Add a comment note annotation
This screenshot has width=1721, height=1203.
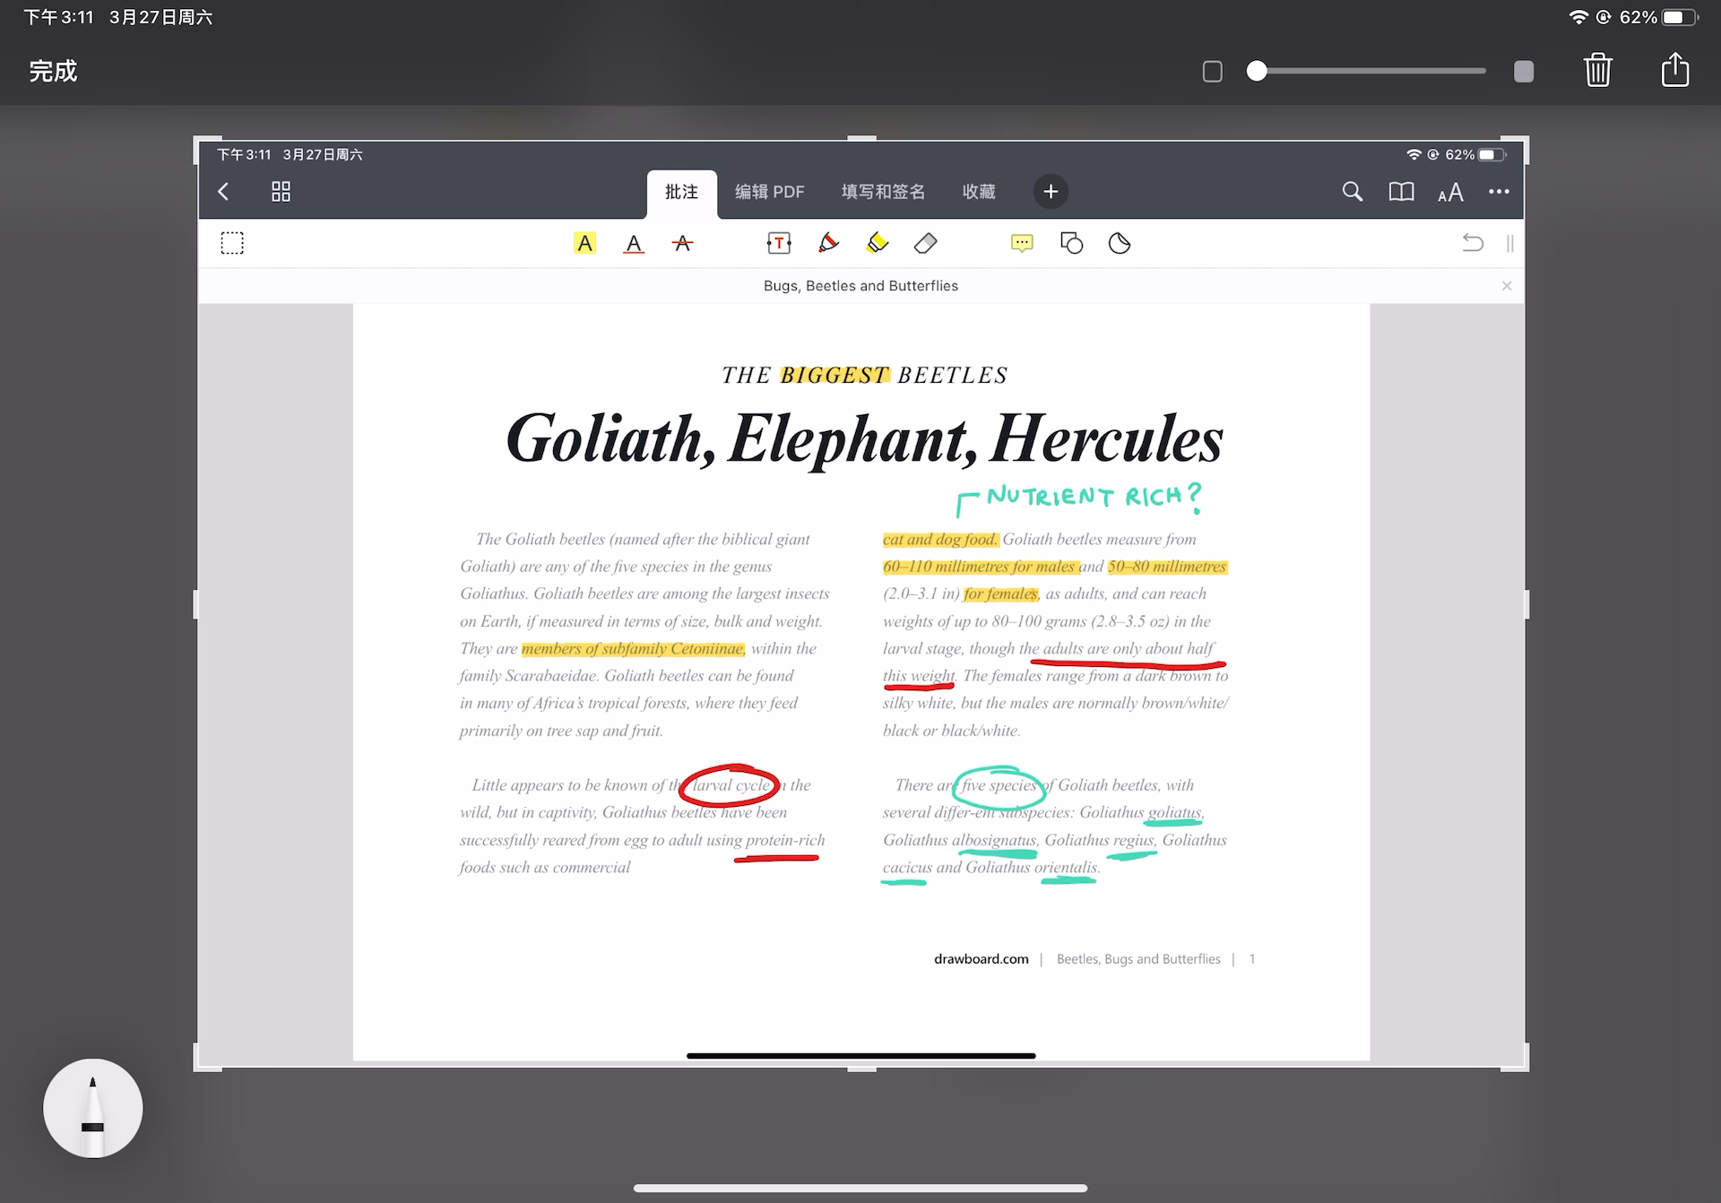(1022, 243)
